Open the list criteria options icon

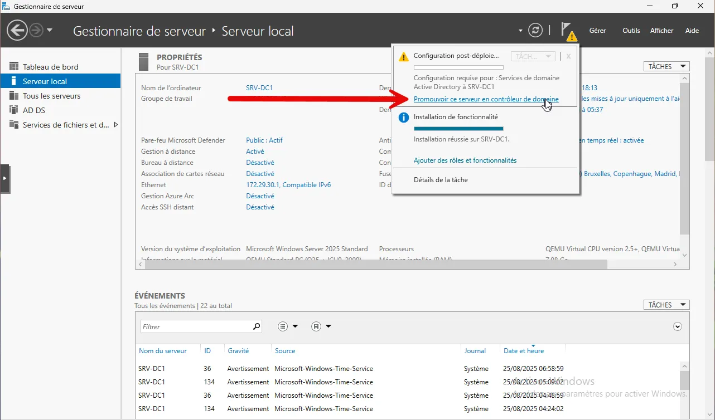(x=288, y=326)
